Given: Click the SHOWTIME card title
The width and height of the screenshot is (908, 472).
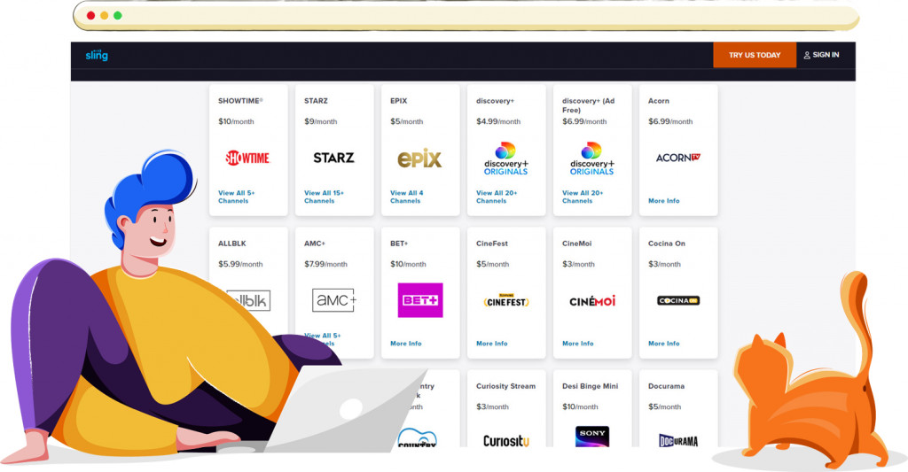Looking at the screenshot, I should coord(240,101).
